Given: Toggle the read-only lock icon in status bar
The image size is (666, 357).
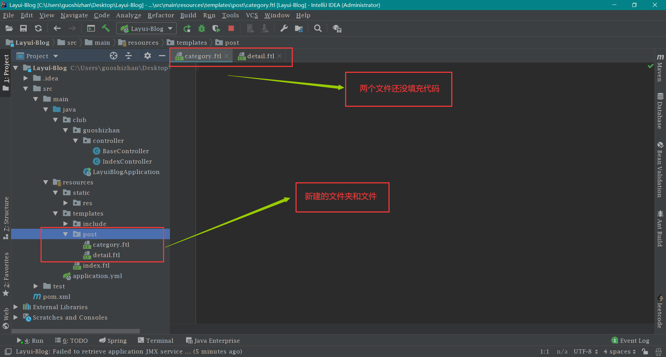Looking at the screenshot, I should (x=645, y=351).
